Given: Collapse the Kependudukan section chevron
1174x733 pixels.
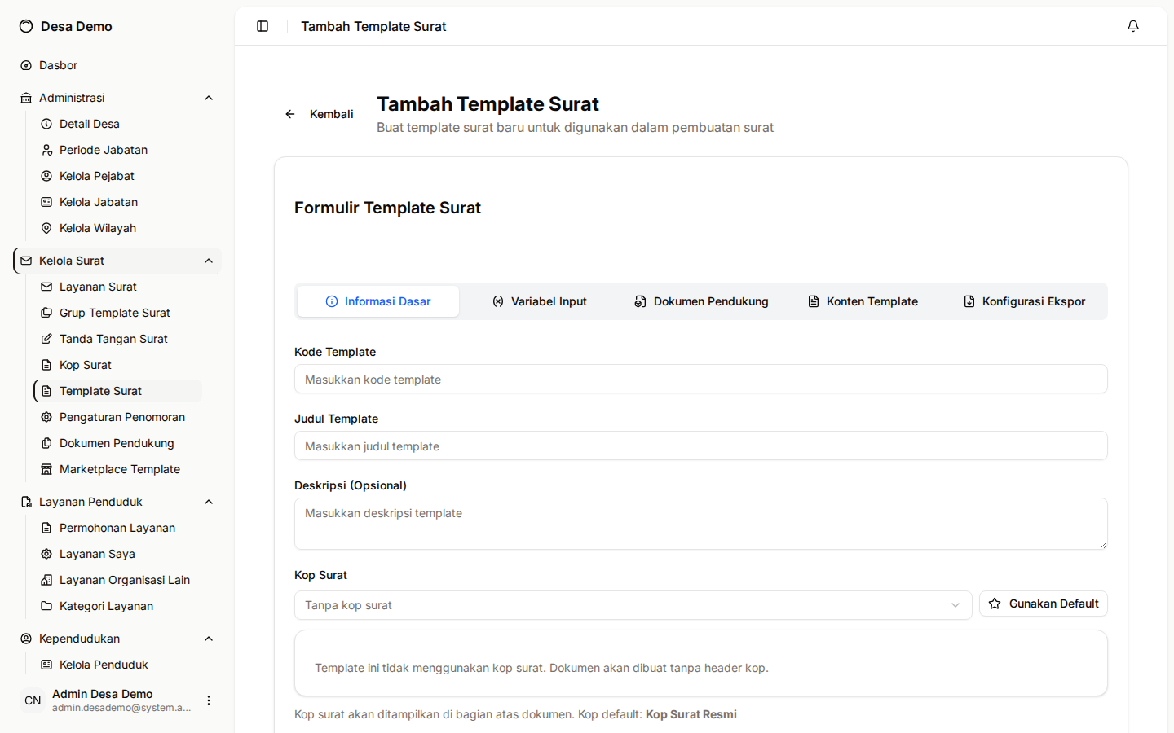Looking at the screenshot, I should pyautogui.click(x=209, y=639).
